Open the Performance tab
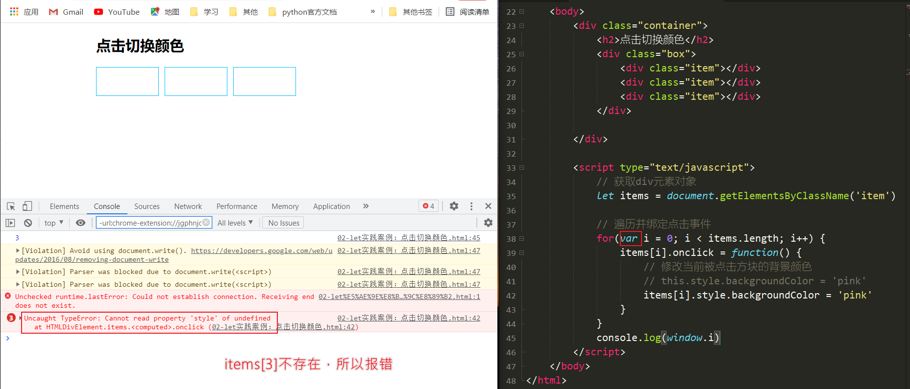The height and width of the screenshot is (389, 910). (237, 206)
